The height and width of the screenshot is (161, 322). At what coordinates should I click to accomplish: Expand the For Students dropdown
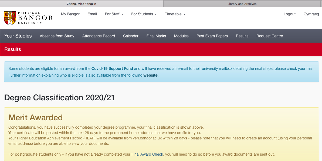tap(144, 14)
